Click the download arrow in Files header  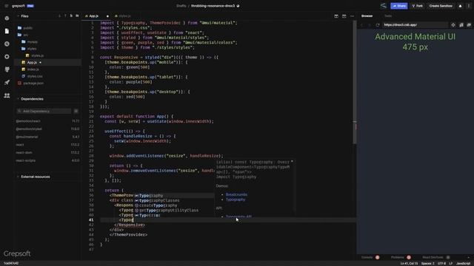[59, 16]
